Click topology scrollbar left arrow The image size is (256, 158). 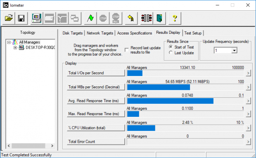(9, 146)
